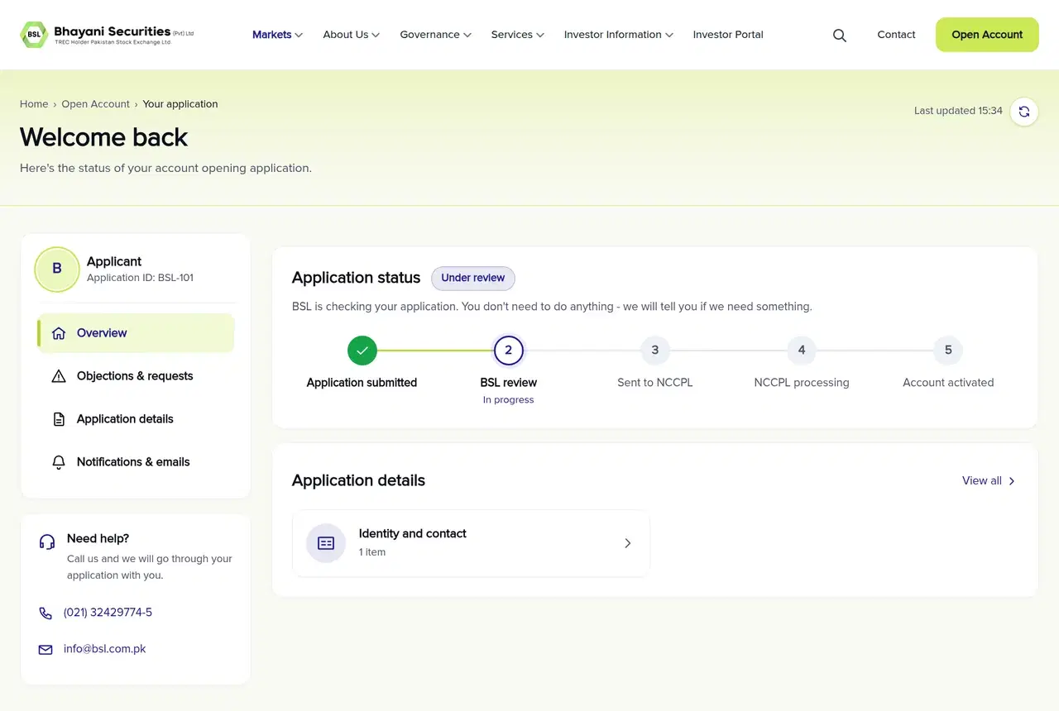Image resolution: width=1059 pixels, height=711 pixels.
Task: Refresh application status with the reload icon
Action: click(x=1024, y=112)
